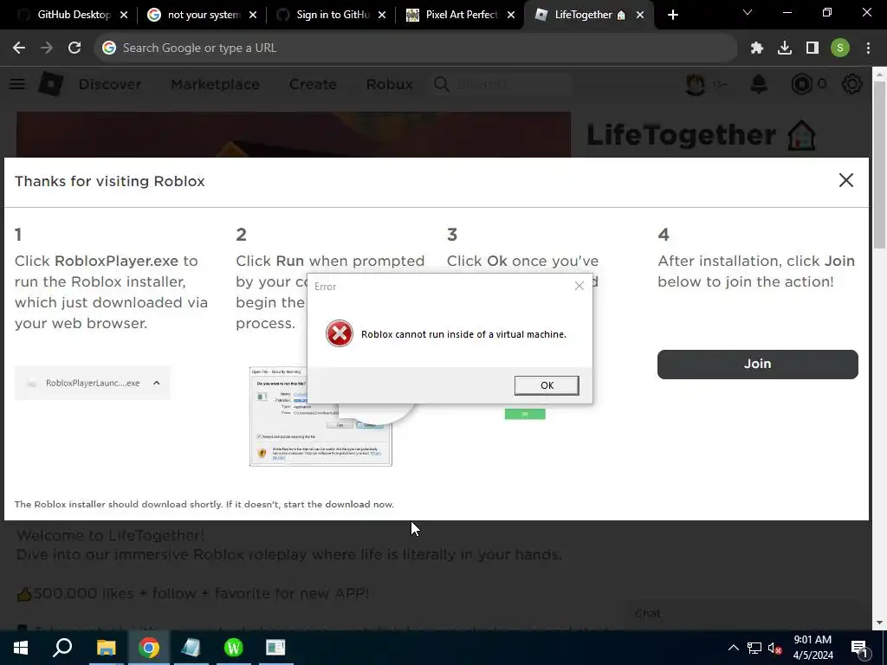Click the browser forward arrow
Image resolution: width=887 pixels, height=665 pixels.
coord(47,48)
